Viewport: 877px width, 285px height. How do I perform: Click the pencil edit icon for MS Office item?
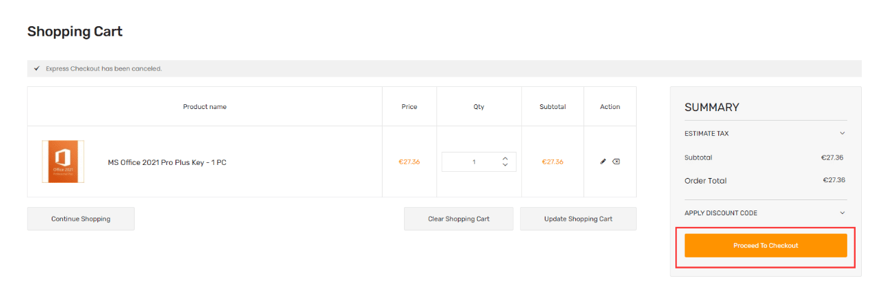tap(603, 161)
